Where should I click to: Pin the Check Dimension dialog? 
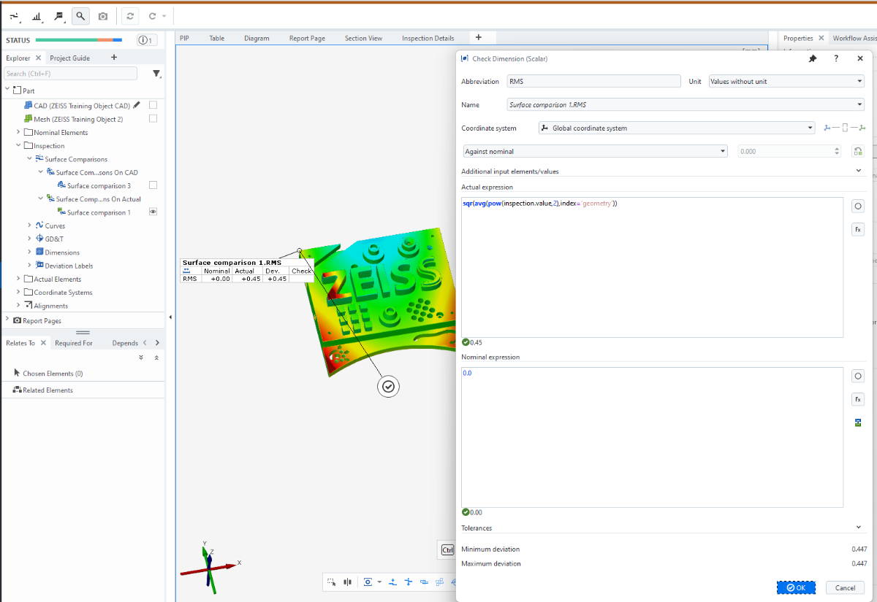813,58
